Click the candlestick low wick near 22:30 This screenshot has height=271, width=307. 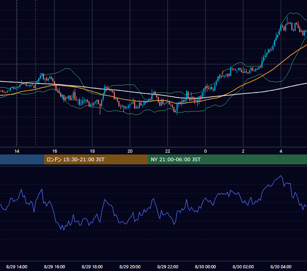(x=177, y=113)
